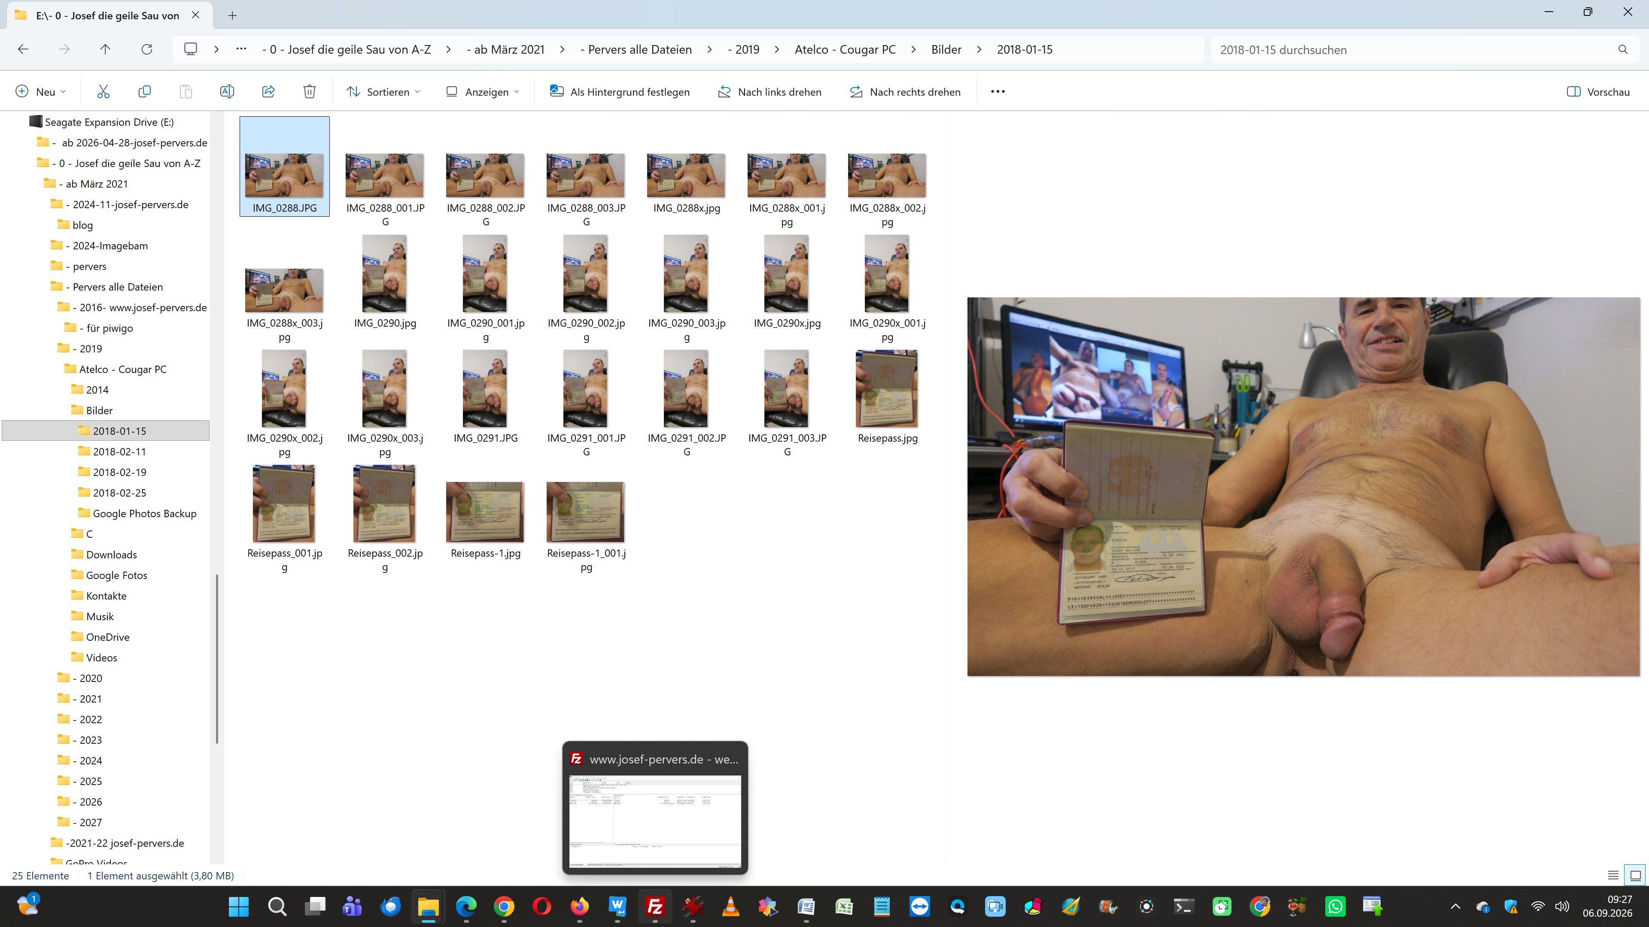The width and height of the screenshot is (1649, 927).
Task: Expand the Neu dropdown menu
Action: [40, 91]
